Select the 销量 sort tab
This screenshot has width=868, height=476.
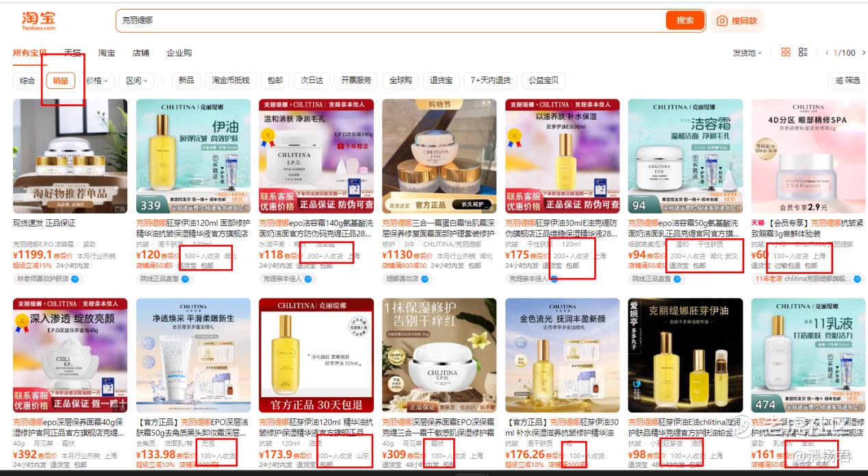click(x=60, y=81)
